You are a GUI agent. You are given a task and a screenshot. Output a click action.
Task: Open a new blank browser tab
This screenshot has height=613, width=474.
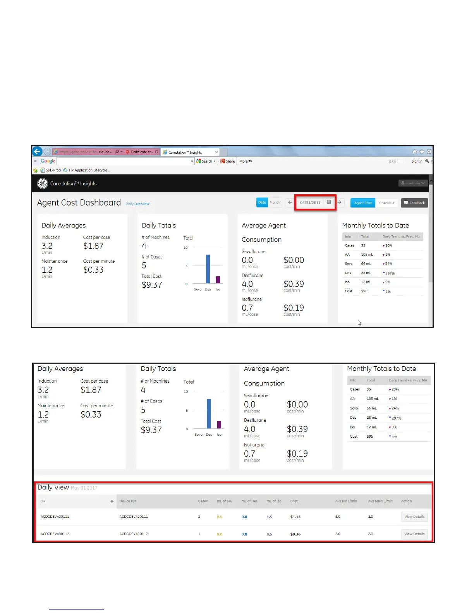coord(223,152)
